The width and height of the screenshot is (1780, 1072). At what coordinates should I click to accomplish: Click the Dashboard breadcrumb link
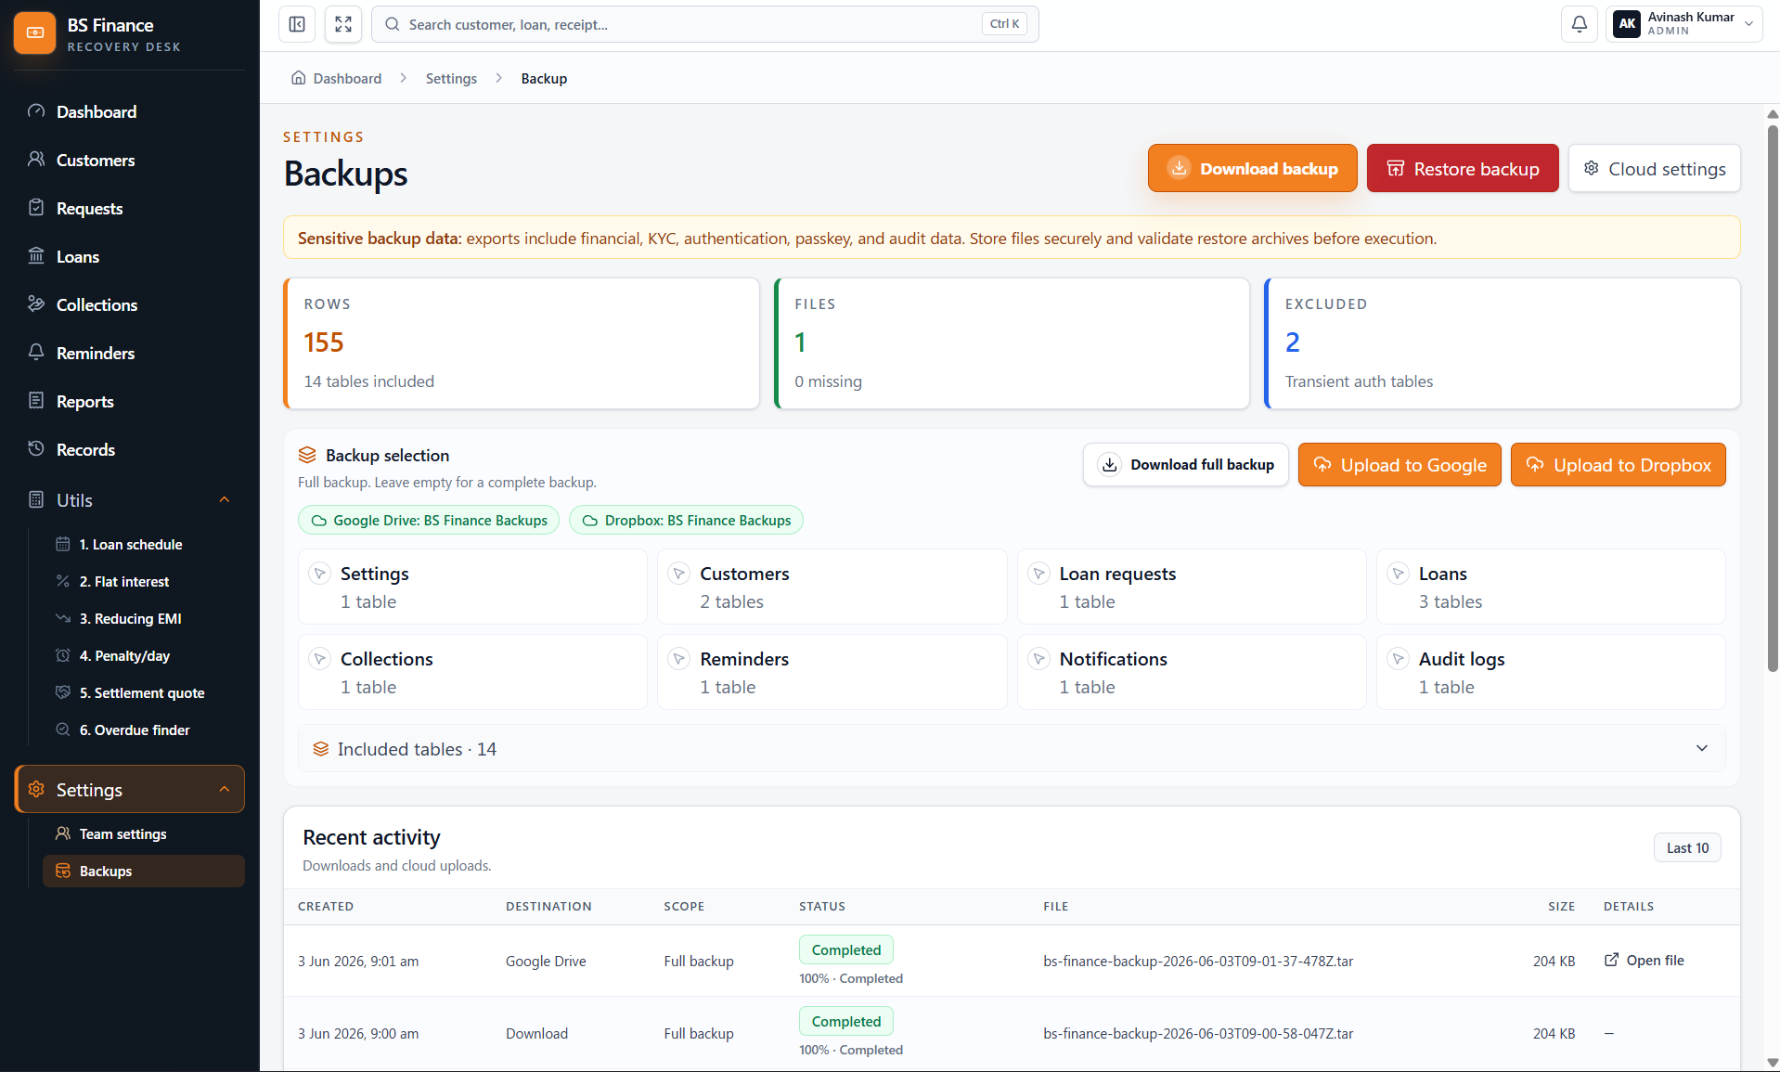tap(347, 78)
